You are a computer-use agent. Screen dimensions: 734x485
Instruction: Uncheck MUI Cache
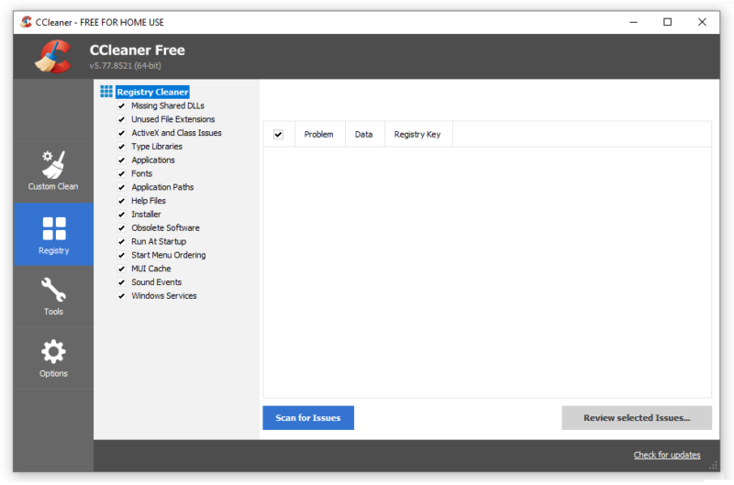coord(122,269)
